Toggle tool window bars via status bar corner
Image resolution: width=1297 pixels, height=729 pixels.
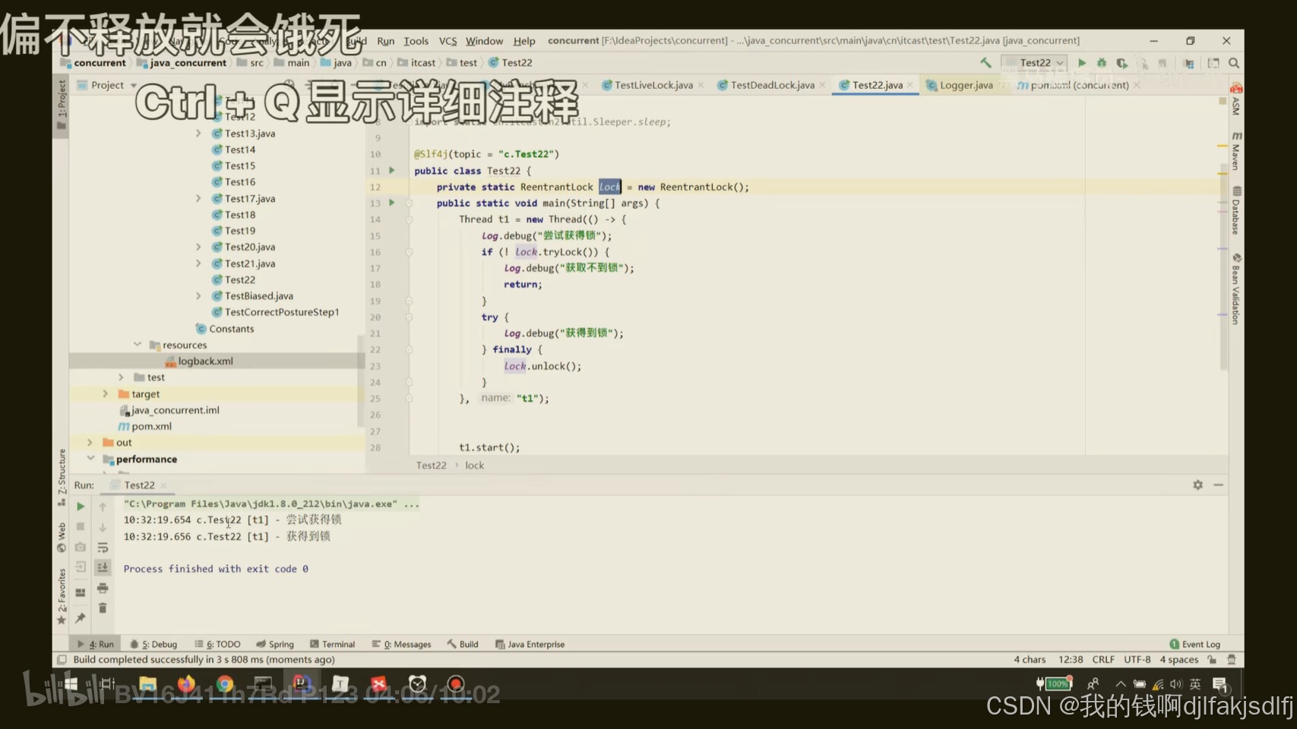pyautogui.click(x=62, y=659)
